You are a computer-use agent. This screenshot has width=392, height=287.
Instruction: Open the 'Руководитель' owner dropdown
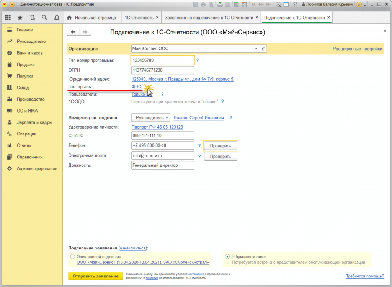[x=150, y=118]
